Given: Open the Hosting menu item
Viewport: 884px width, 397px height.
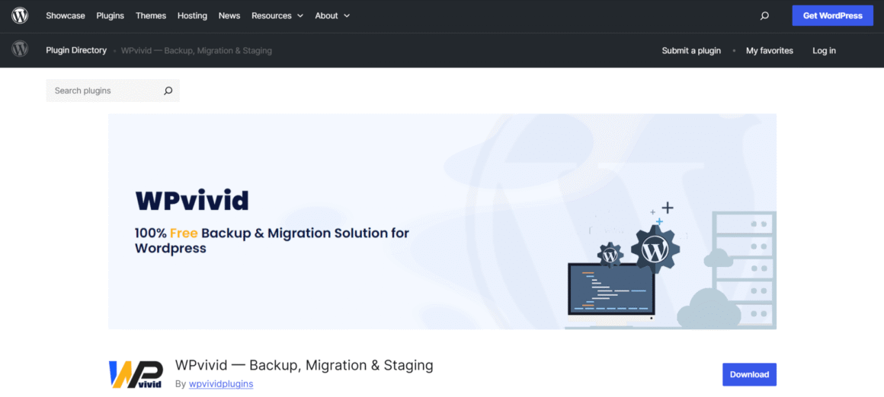Looking at the screenshot, I should (x=192, y=16).
